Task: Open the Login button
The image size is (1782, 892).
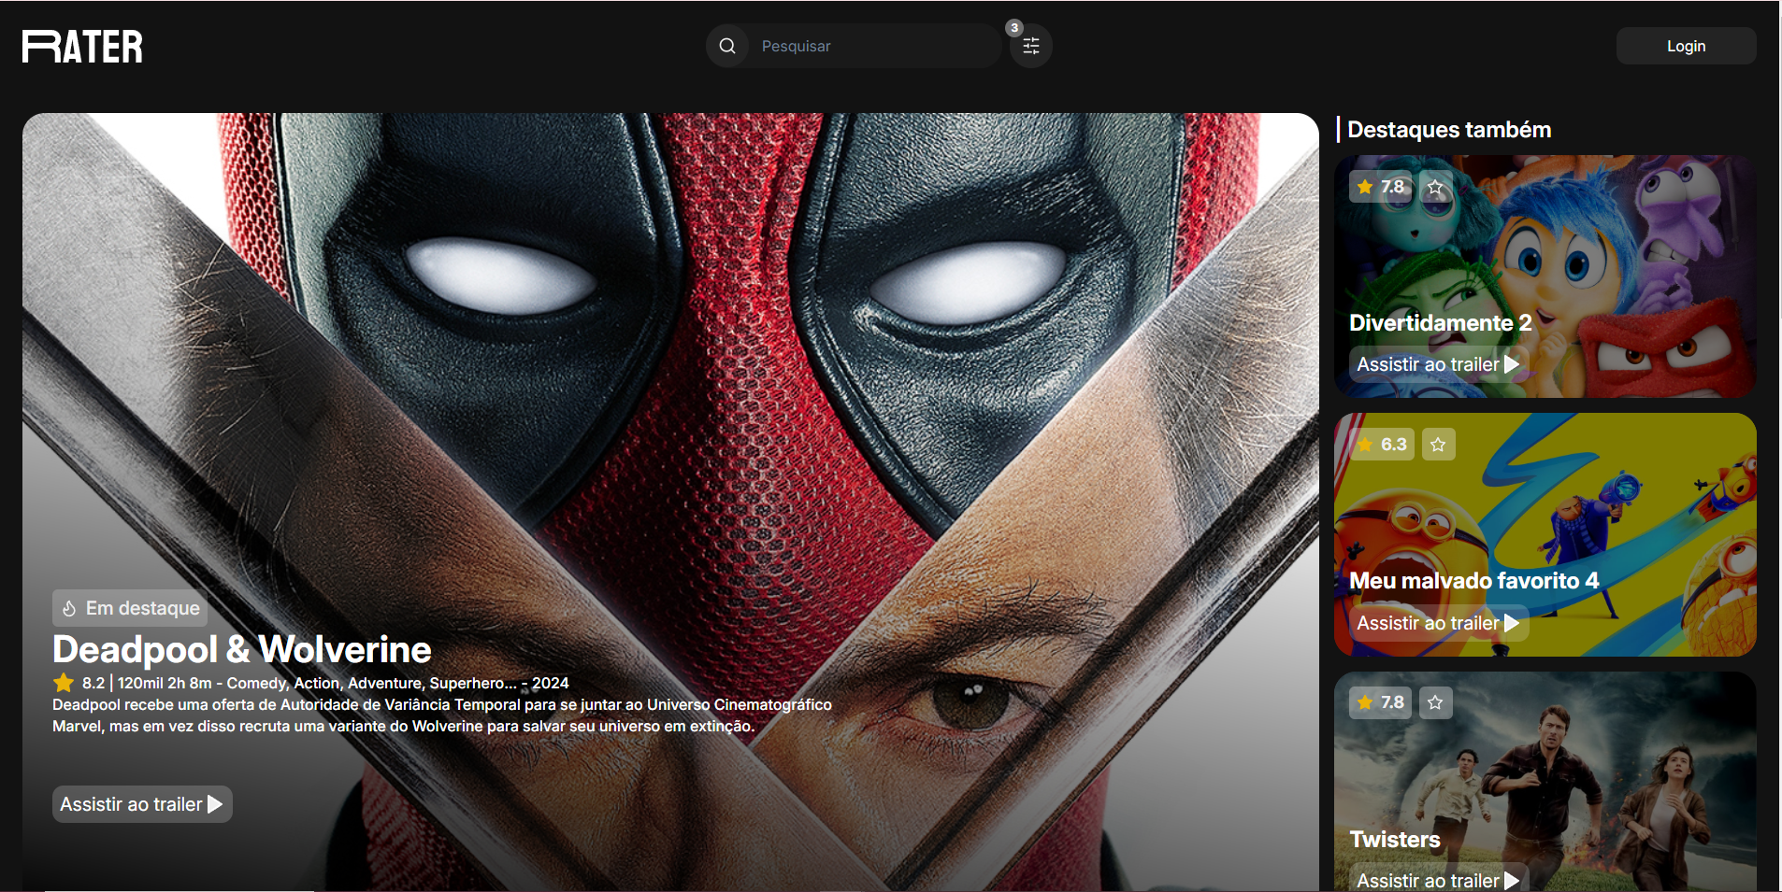Action: [x=1686, y=46]
